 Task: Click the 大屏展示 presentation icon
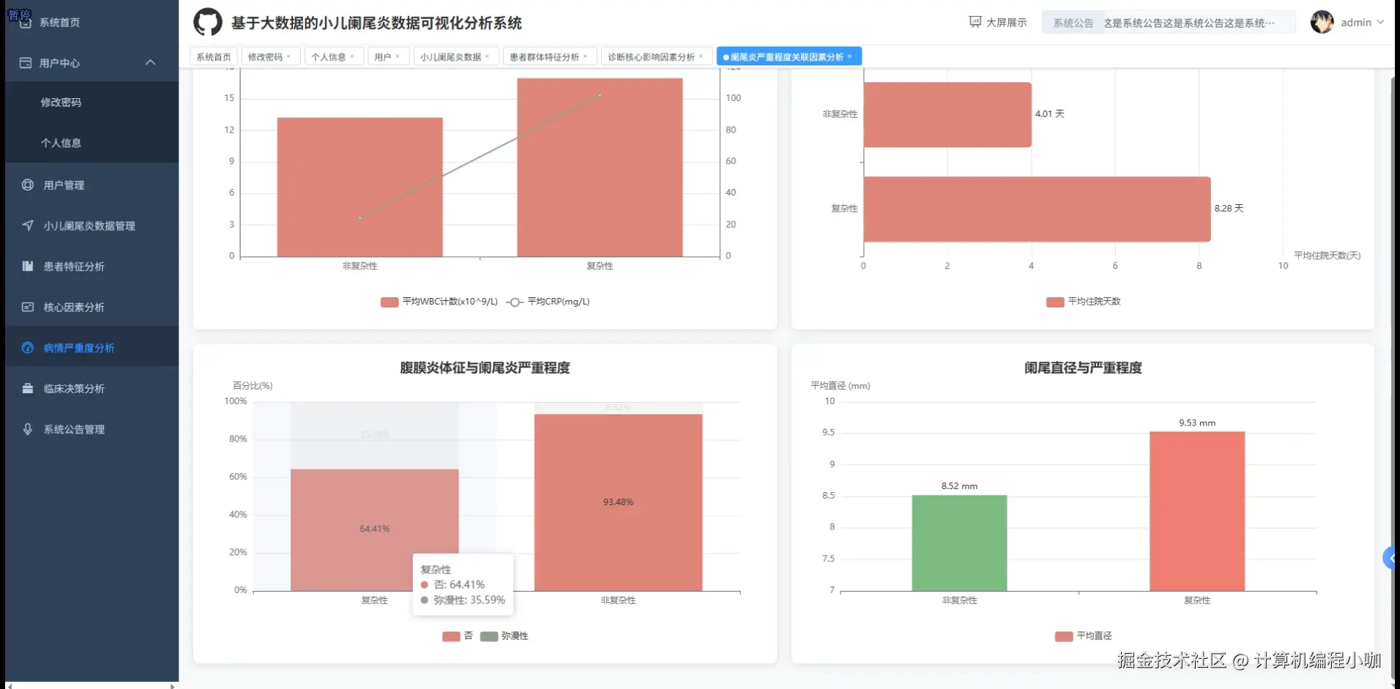(975, 22)
